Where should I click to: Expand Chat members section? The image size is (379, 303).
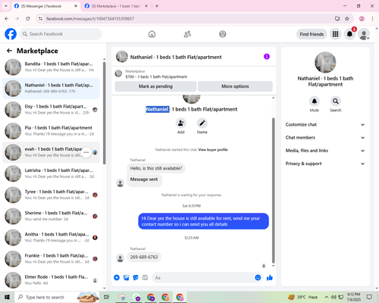pyautogui.click(x=325, y=138)
